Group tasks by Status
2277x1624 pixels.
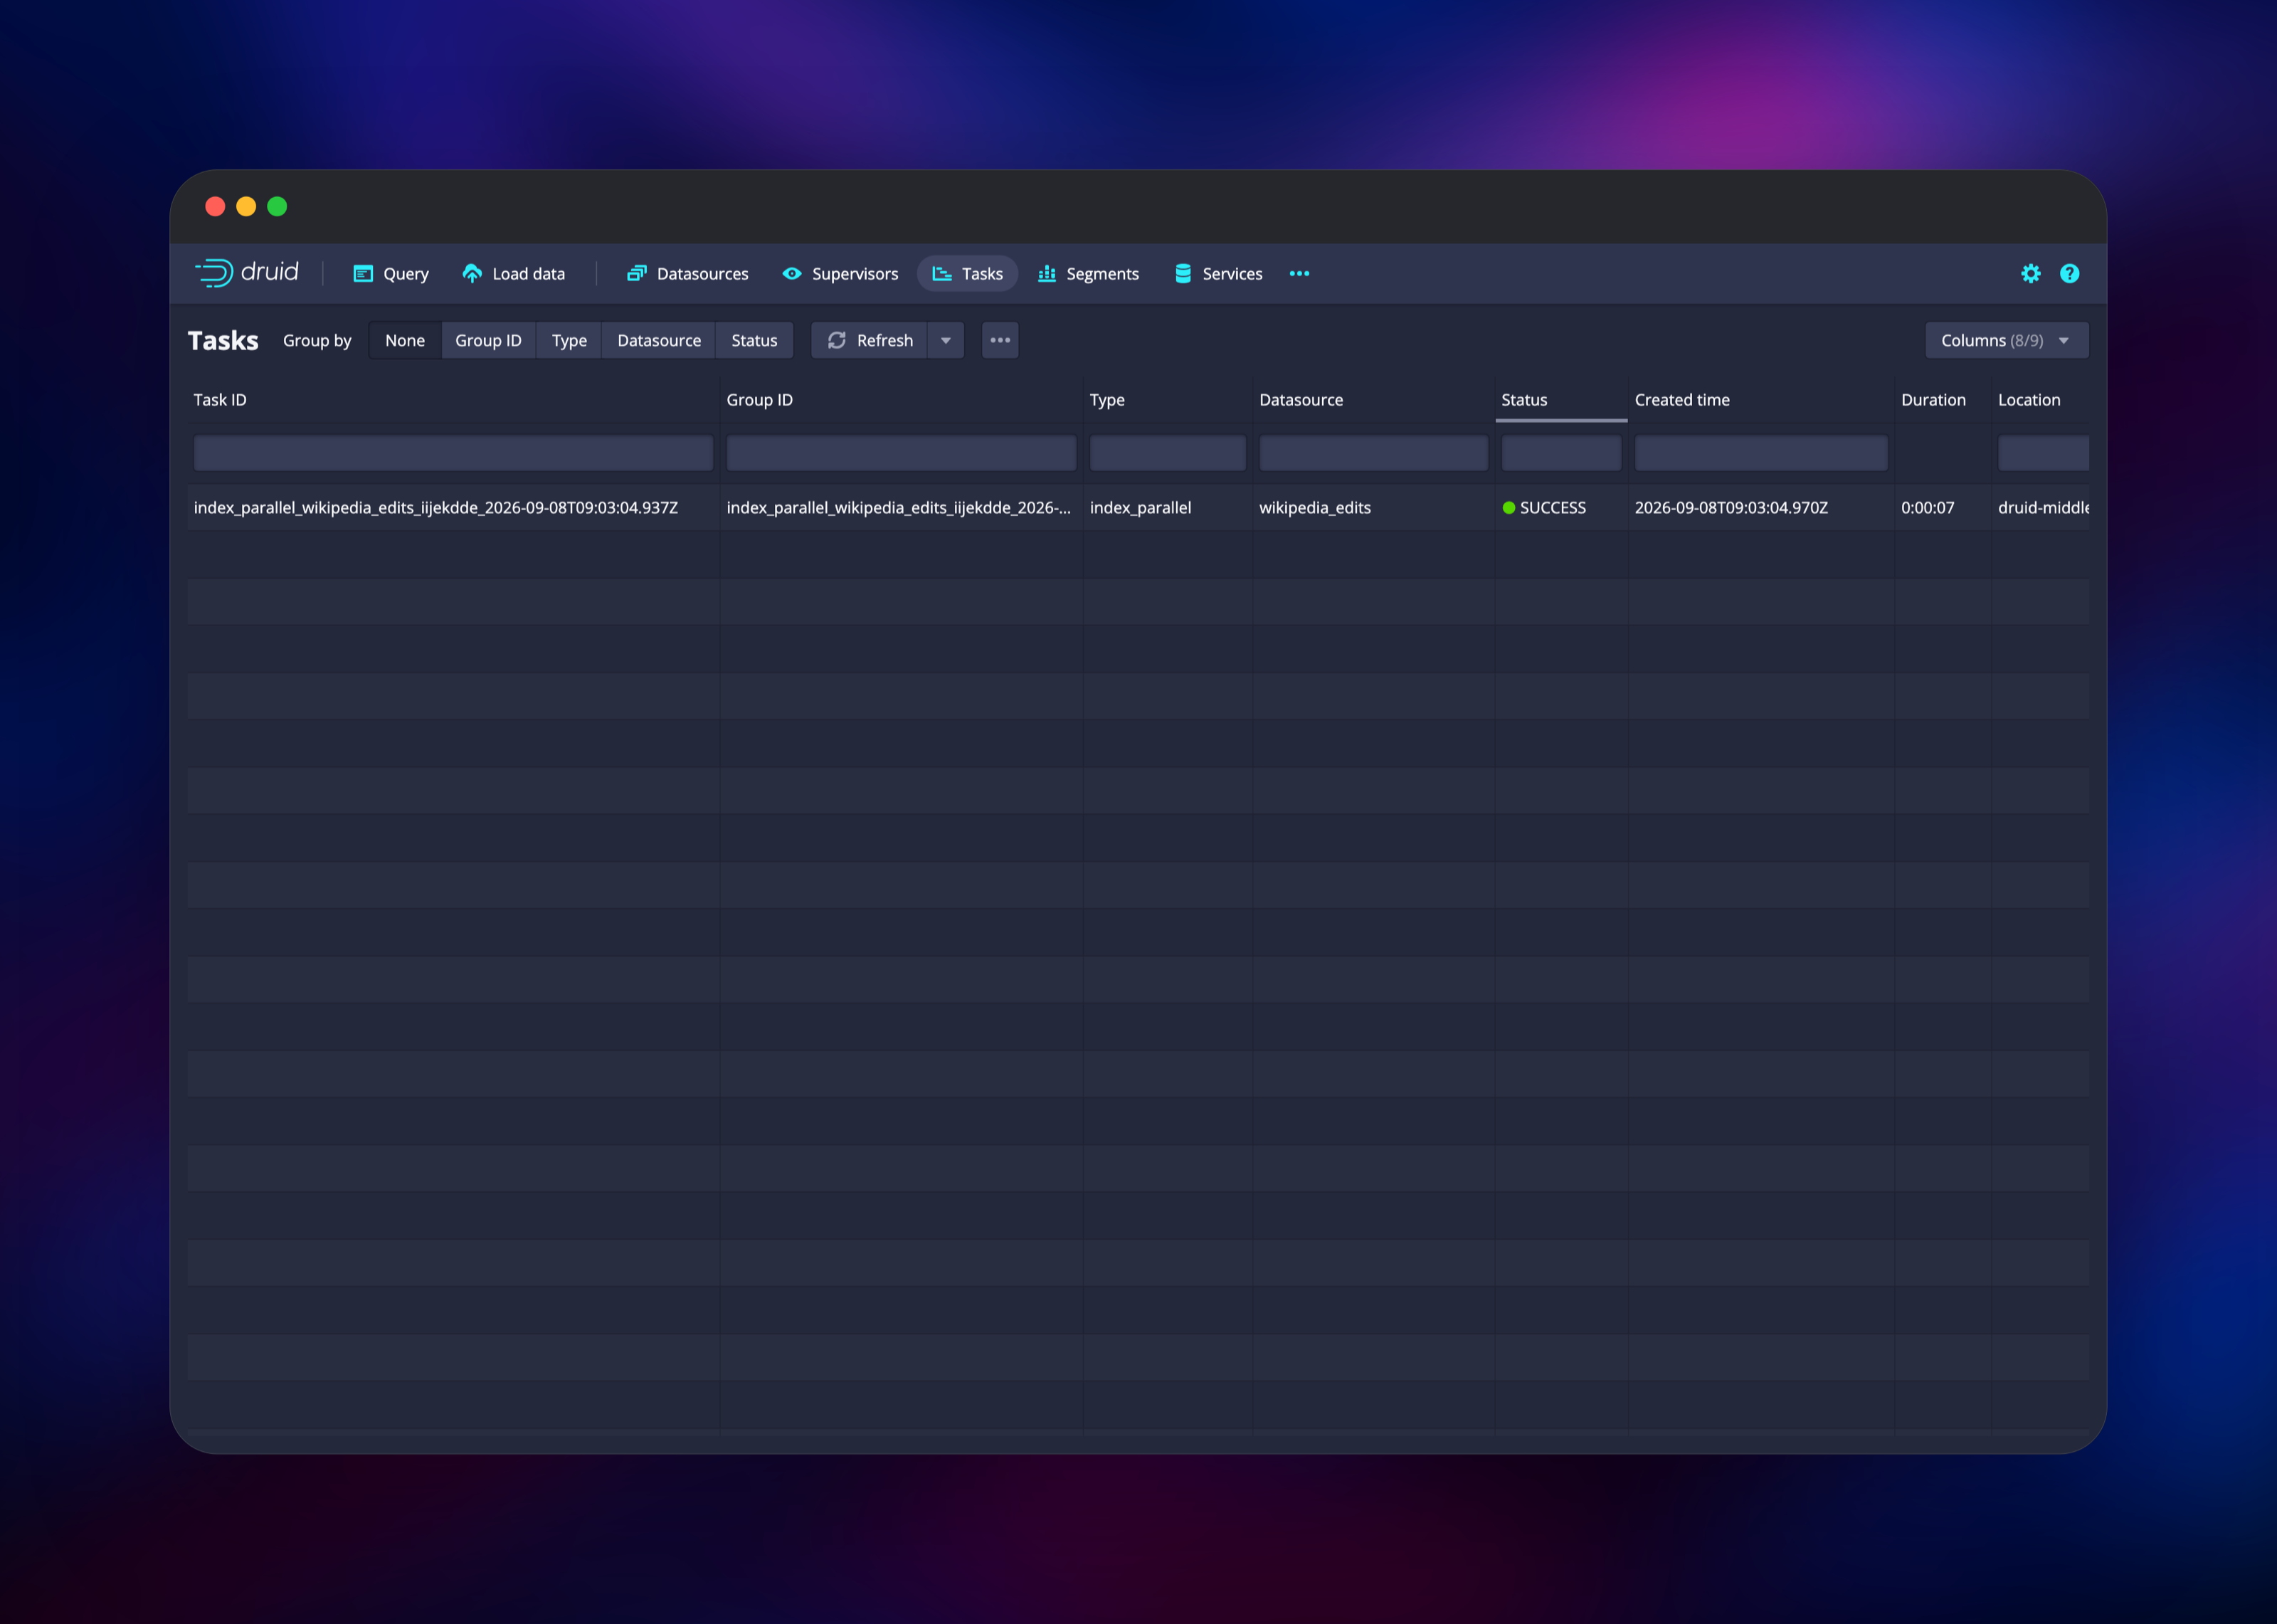[755, 341]
